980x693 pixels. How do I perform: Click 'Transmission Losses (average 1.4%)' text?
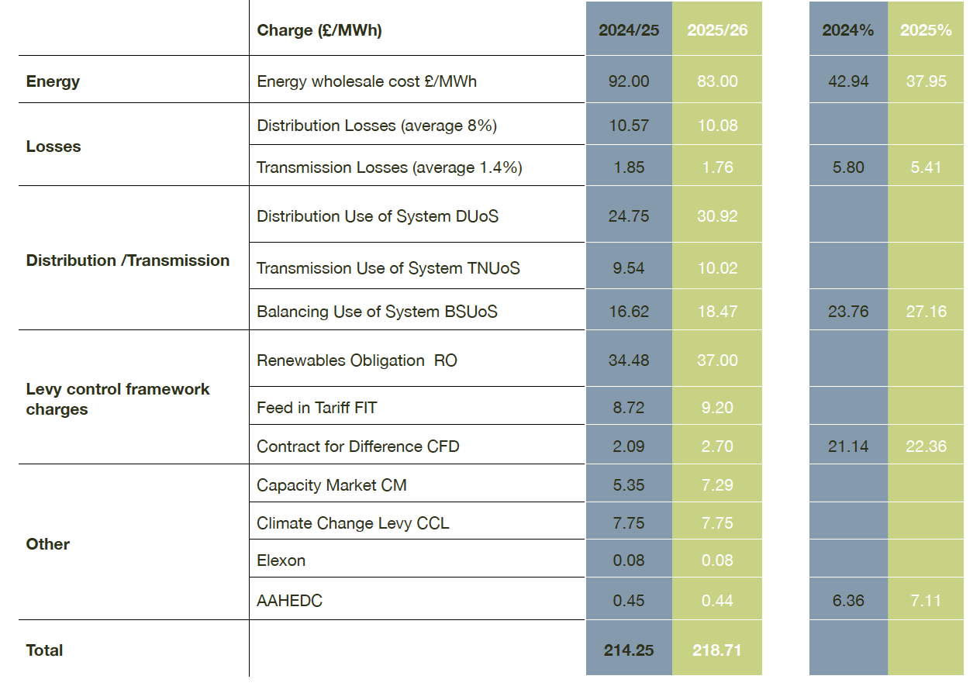pos(389,167)
